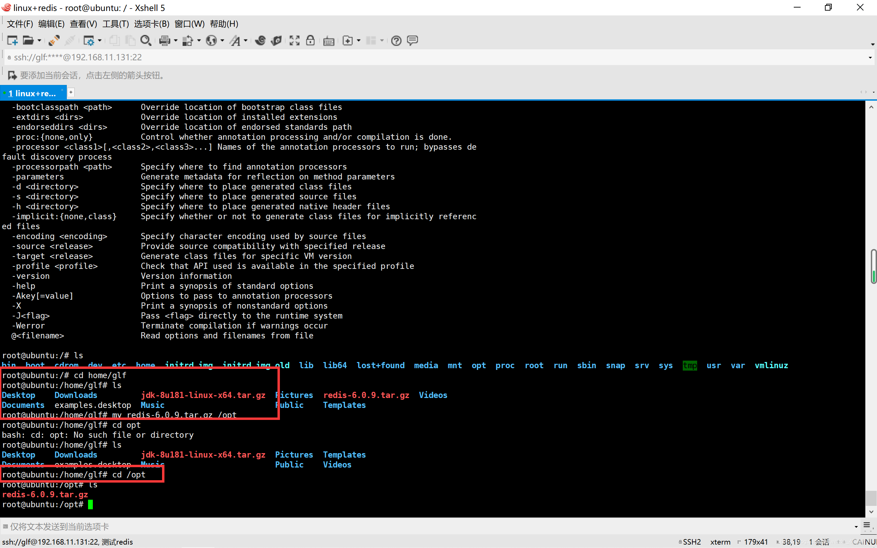Expand the open session dropdown arrow
877x548 pixels.
[39, 41]
